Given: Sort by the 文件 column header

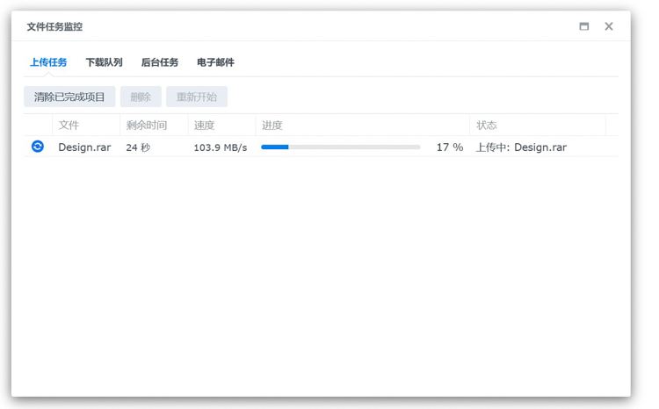Looking at the screenshot, I should click(x=86, y=126).
